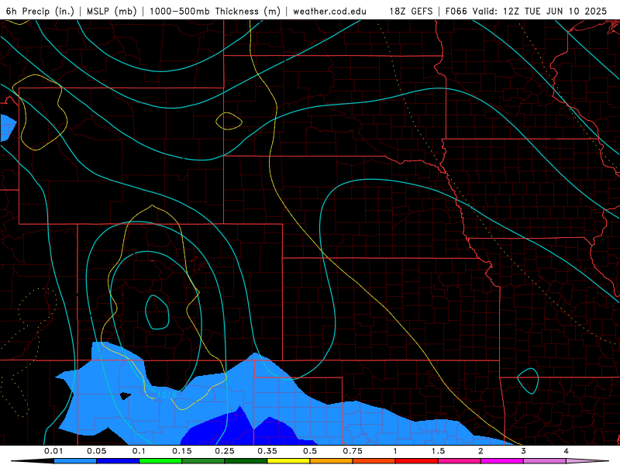
Task: Click the '6h Precip (in.)' title text
Action: click(x=40, y=11)
